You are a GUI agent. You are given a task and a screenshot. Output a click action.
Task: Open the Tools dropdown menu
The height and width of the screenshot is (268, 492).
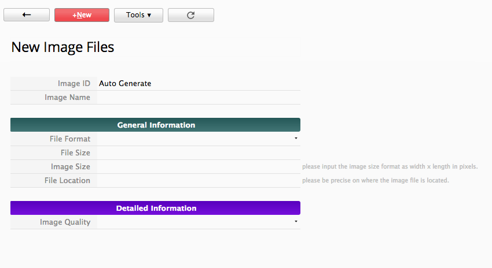(138, 15)
